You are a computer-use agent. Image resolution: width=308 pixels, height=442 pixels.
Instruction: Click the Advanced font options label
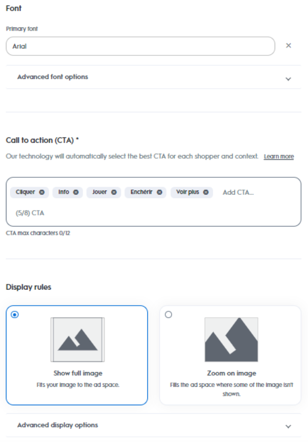[53, 77]
